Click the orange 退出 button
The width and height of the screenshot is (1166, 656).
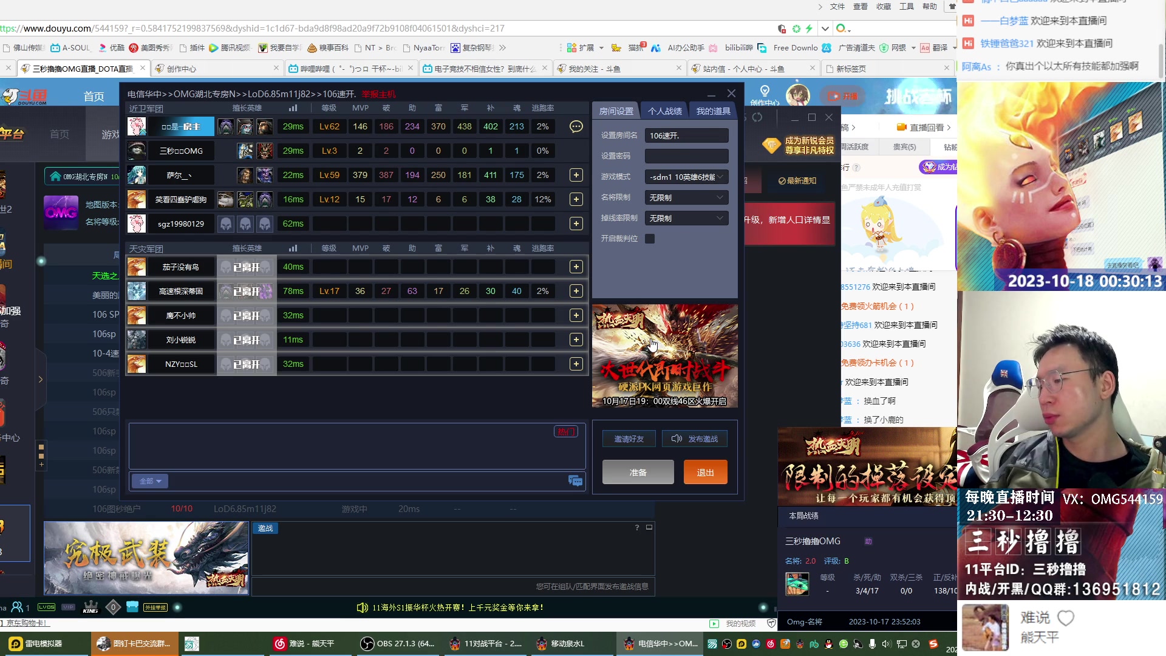coord(705,472)
